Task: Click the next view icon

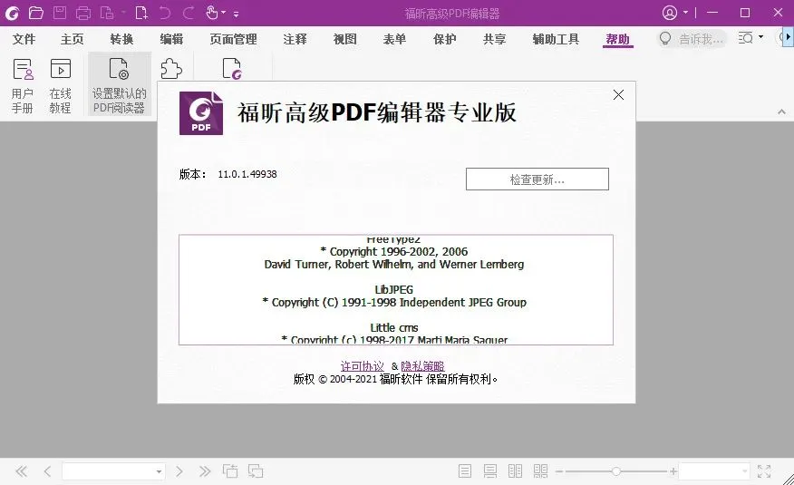Action: (x=256, y=471)
